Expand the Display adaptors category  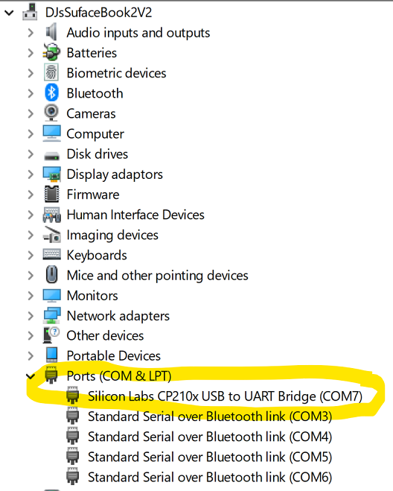pos(31,174)
